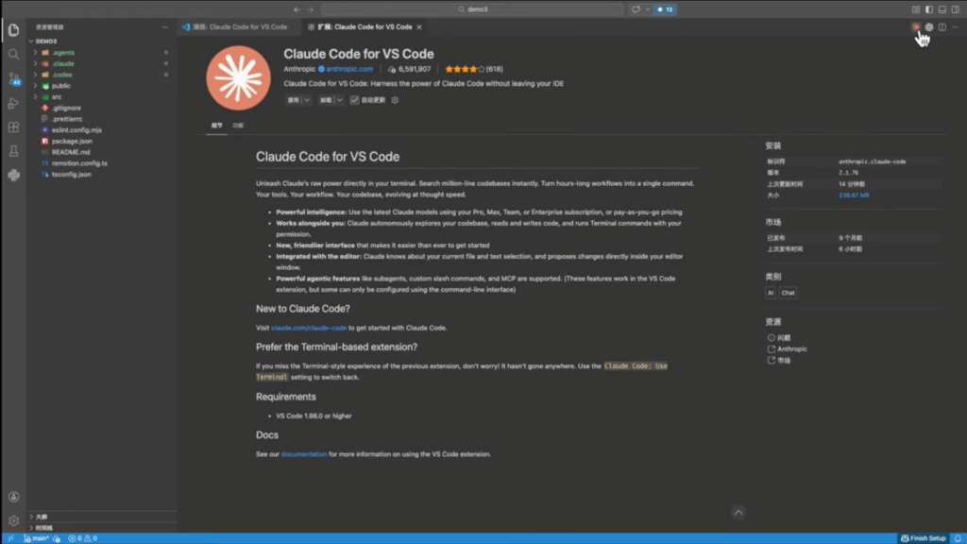Toggle primary side bar visibility

pos(929,9)
